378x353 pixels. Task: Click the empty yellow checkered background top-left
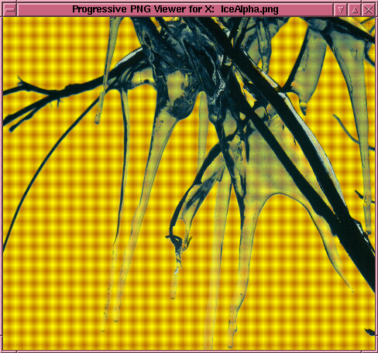click(x=52, y=46)
